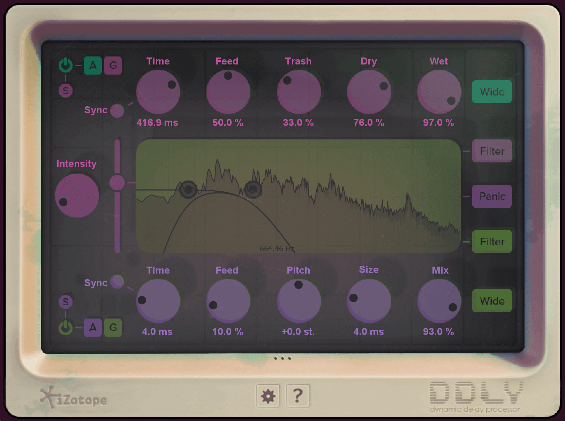Click the 97.0 % wet value
Image resolution: width=565 pixels, height=421 pixels.
coord(438,123)
